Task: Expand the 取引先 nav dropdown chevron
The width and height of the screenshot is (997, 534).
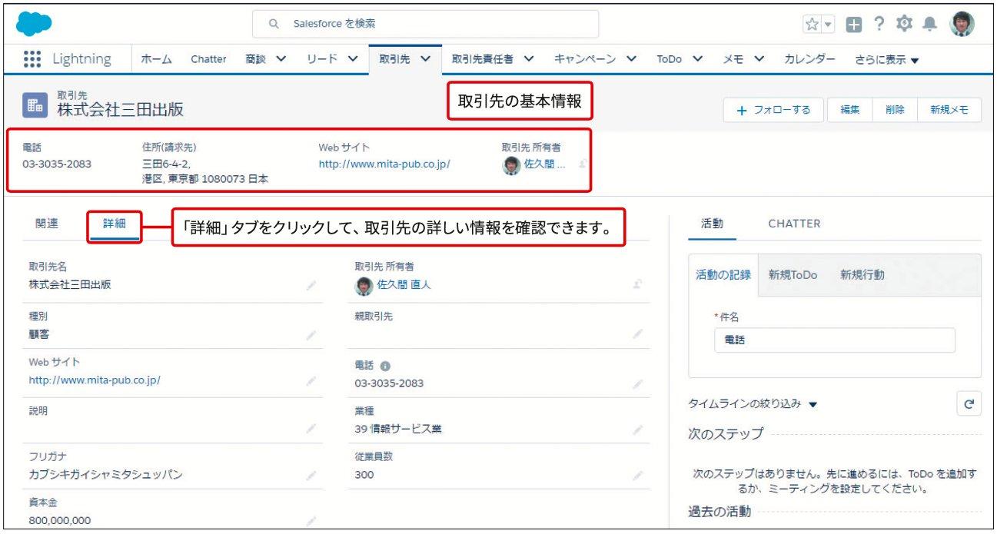Action: point(425,59)
